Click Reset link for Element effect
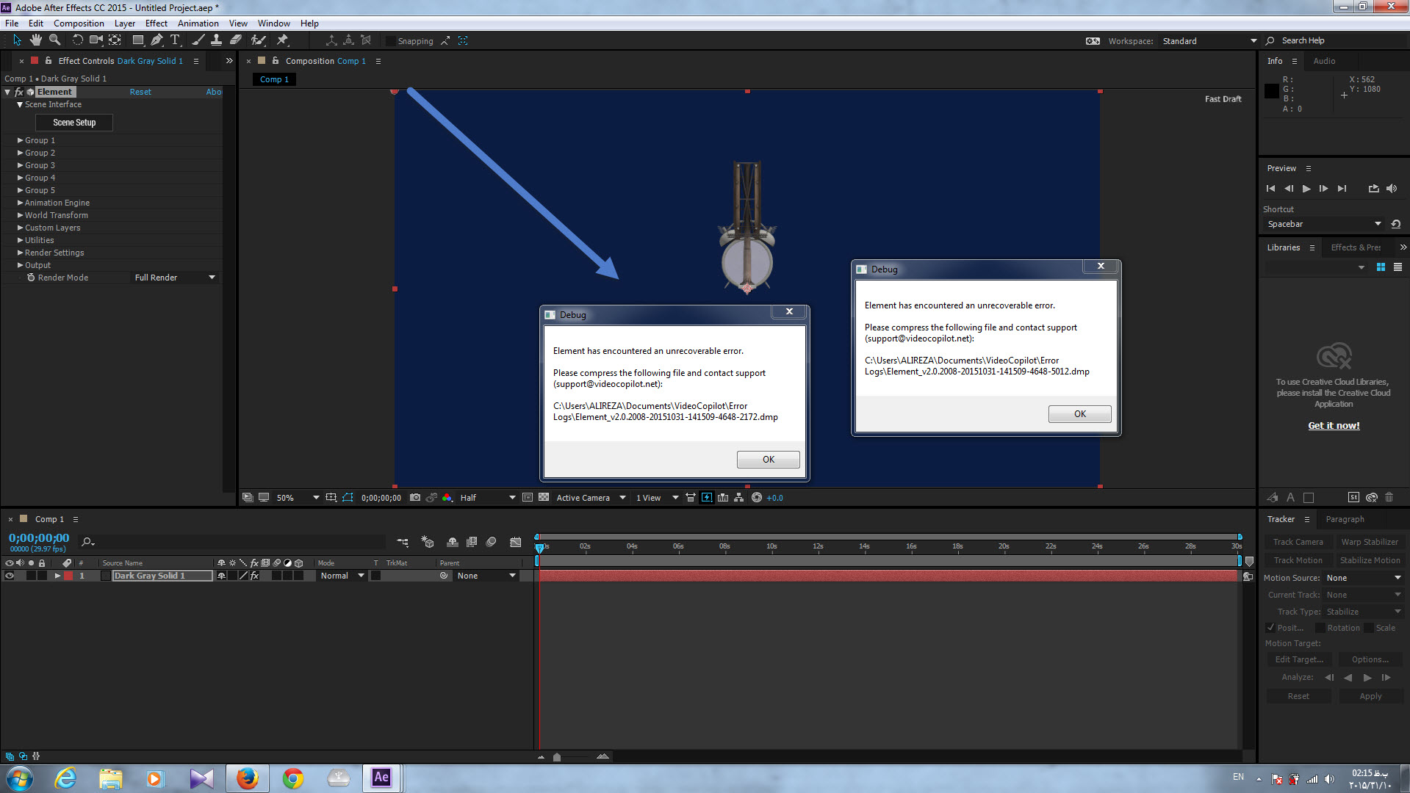The width and height of the screenshot is (1410, 793). click(140, 92)
